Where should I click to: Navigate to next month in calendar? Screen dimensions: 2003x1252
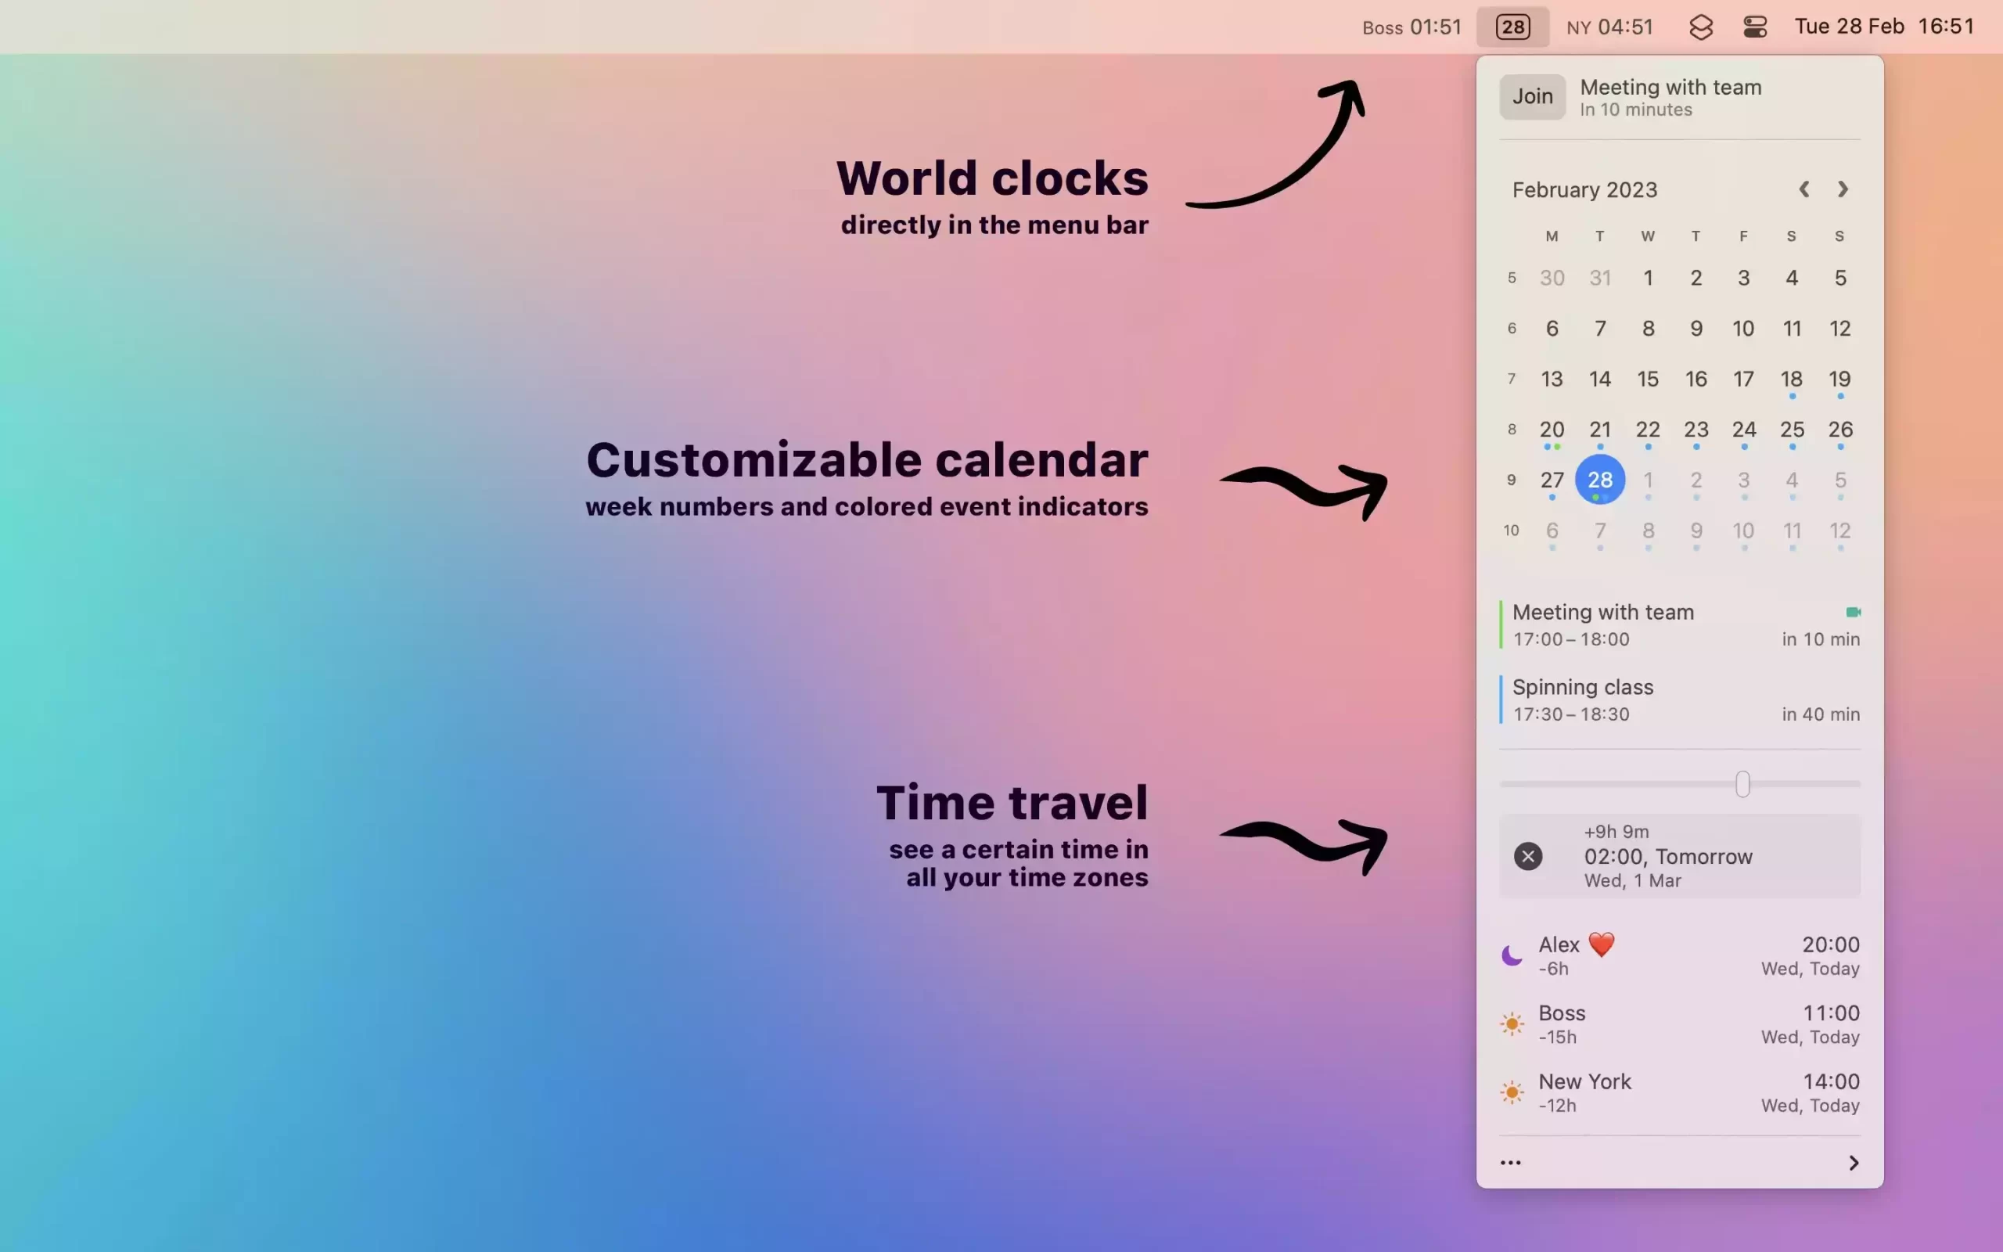(x=1843, y=189)
